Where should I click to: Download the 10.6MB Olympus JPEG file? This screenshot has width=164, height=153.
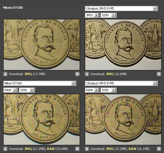click(x=110, y=74)
